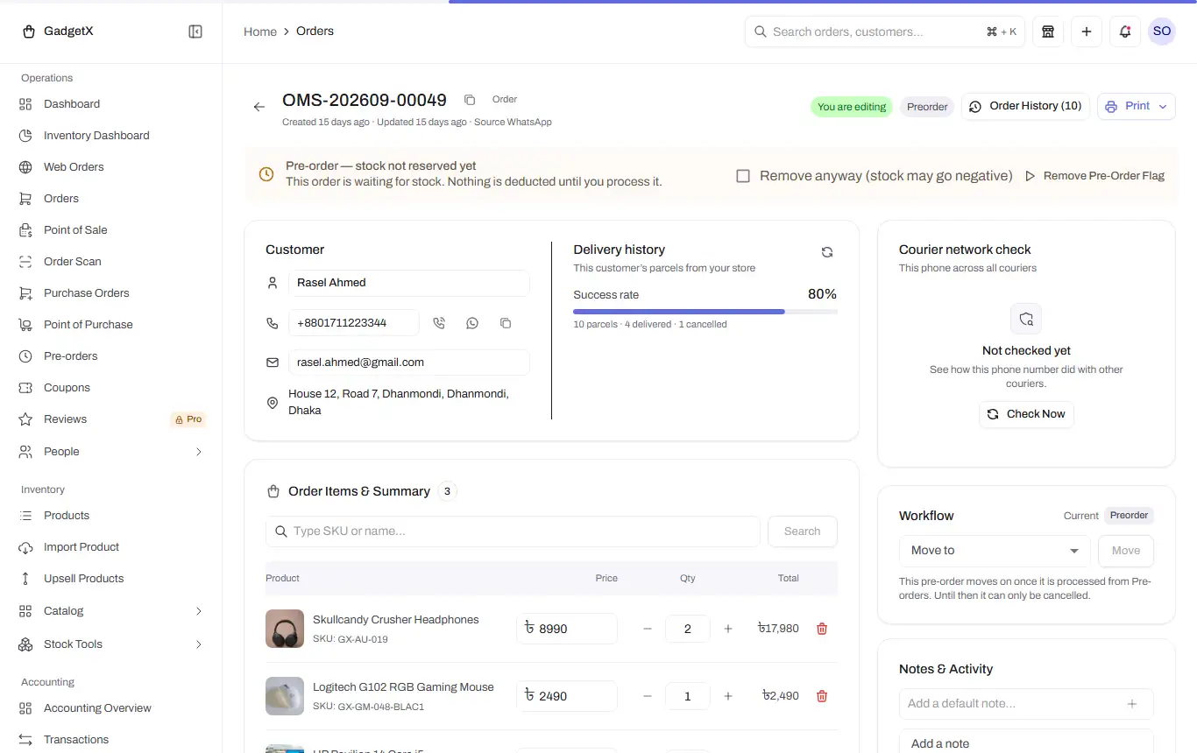Add default note plus icon
Image resolution: width=1197 pixels, height=753 pixels.
pyautogui.click(x=1132, y=704)
